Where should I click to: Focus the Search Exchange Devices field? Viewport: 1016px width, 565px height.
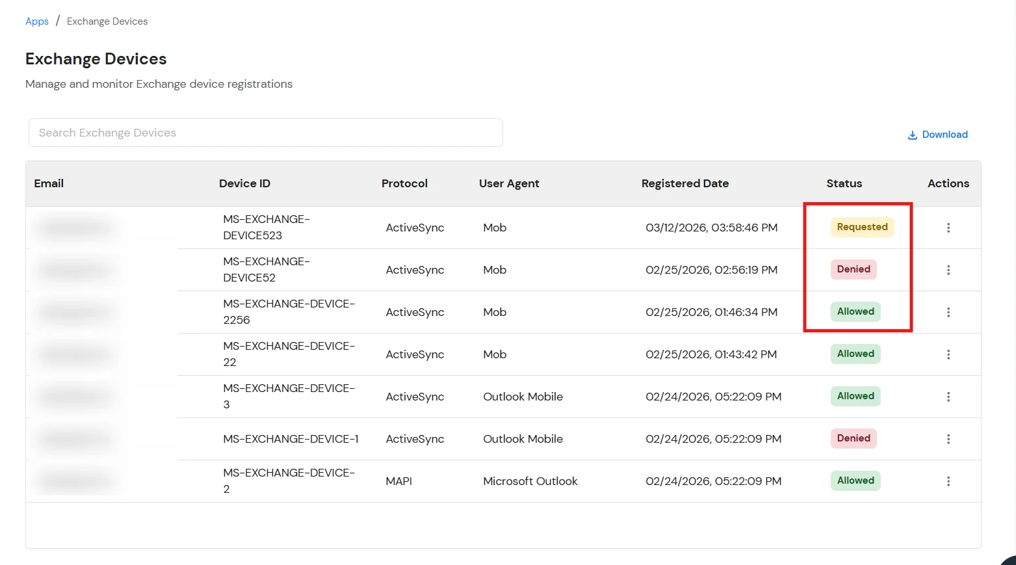pyautogui.click(x=265, y=133)
